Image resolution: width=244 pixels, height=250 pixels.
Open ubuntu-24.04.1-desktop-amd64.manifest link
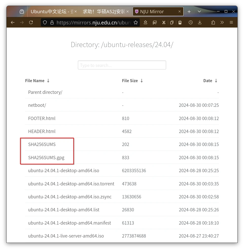[x=69, y=223]
